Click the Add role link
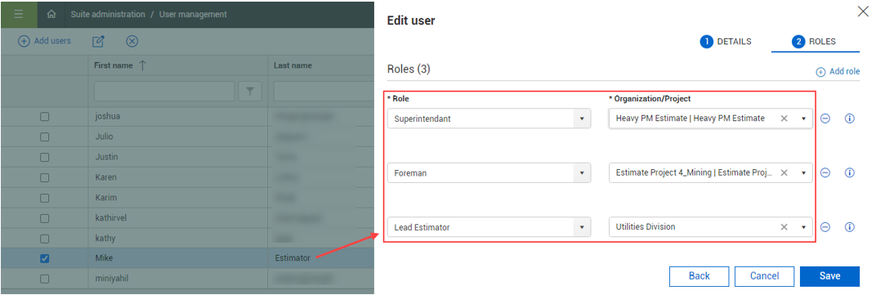Image resolution: width=876 pixels, height=295 pixels. [838, 72]
